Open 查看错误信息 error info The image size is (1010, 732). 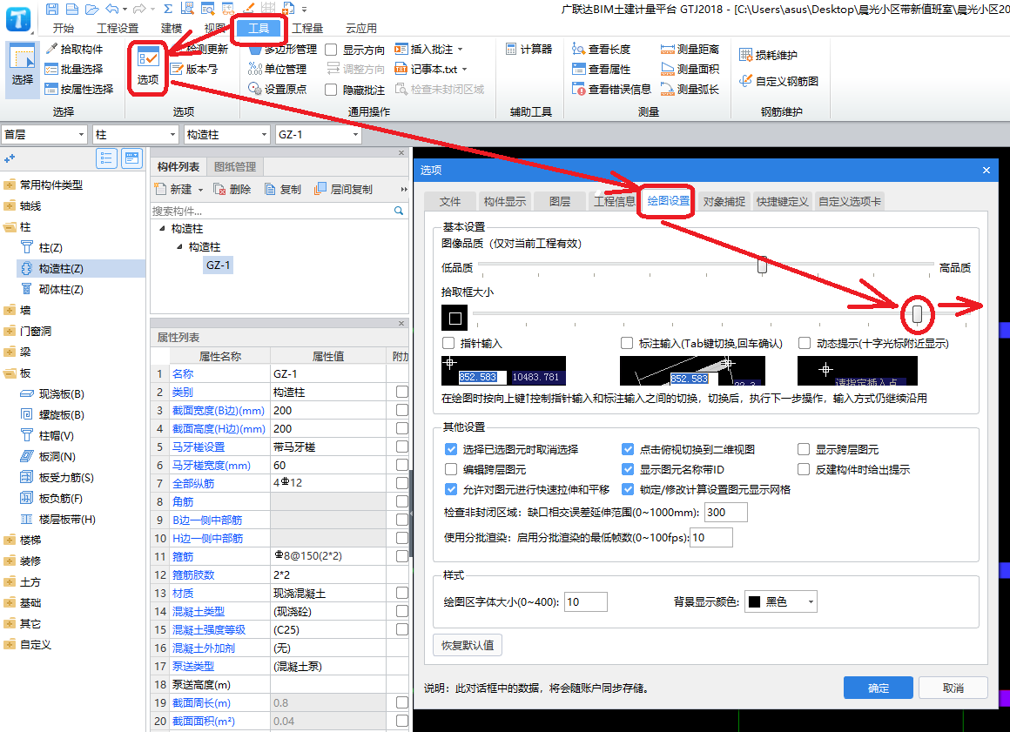(x=612, y=89)
